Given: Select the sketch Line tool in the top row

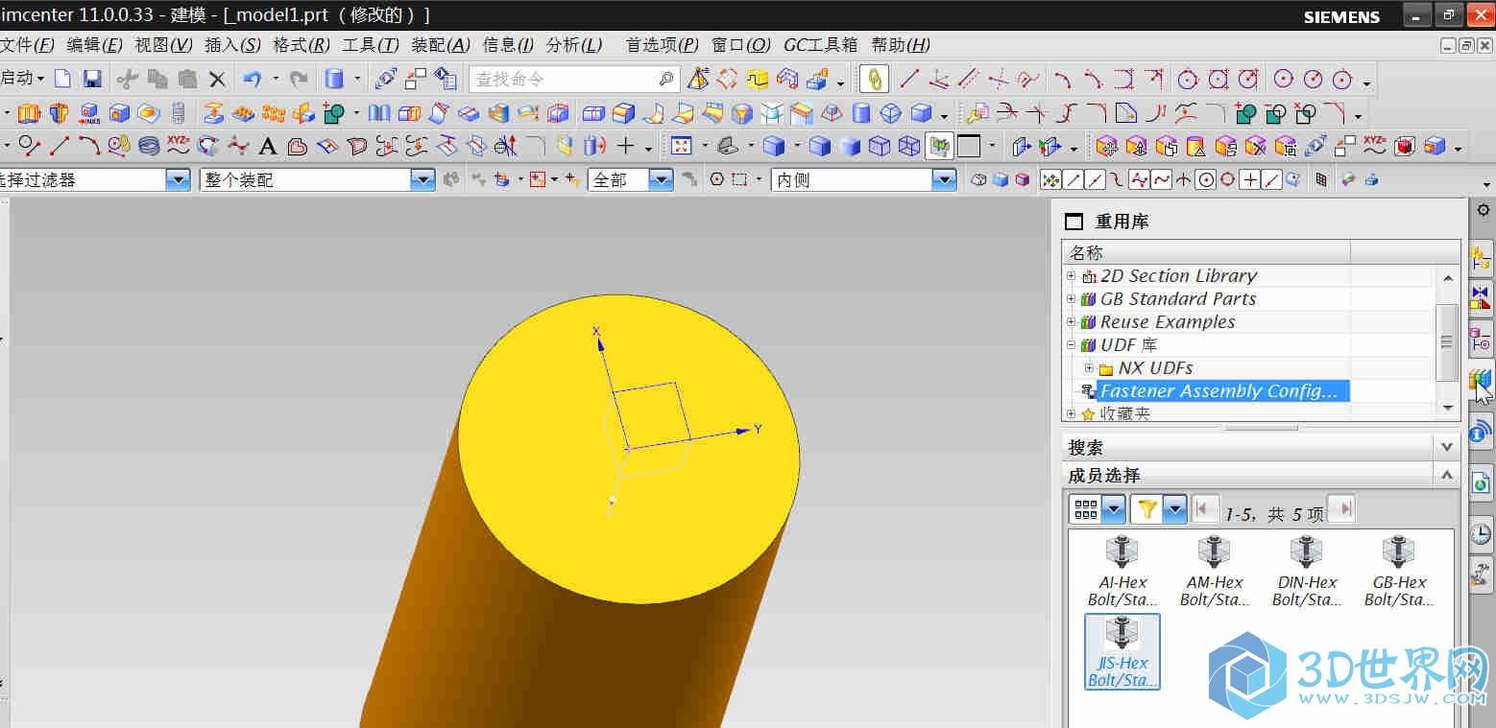Looking at the screenshot, I should pos(908,79).
